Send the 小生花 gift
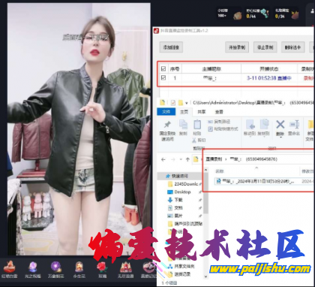This screenshot has height=287, width=315. tap(79, 270)
